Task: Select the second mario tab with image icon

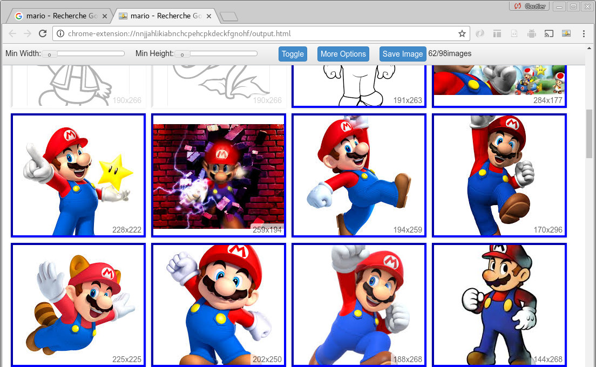Action: [x=165, y=16]
